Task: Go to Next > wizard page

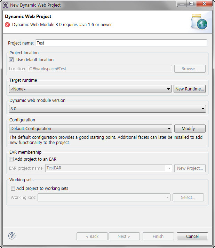Action: coord(124,236)
